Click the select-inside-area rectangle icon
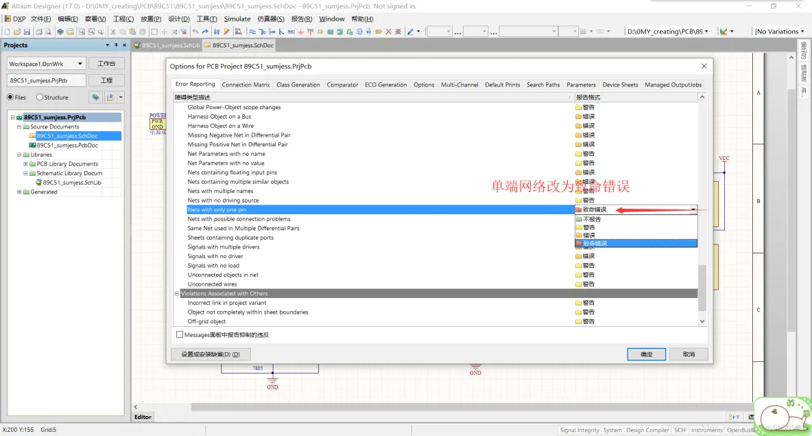This screenshot has width=812, height=436. [x=154, y=32]
